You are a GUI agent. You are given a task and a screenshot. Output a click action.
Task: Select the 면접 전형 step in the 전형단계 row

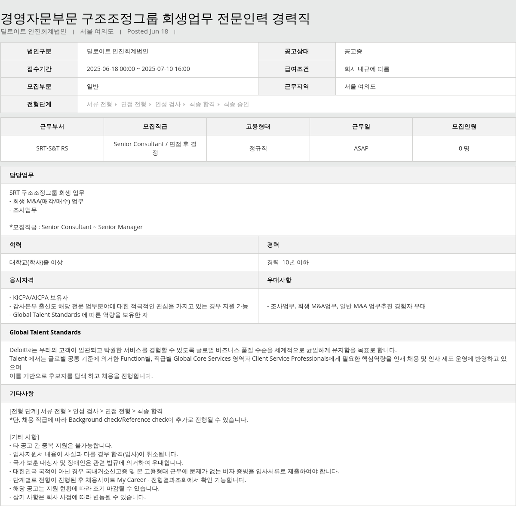(133, 104)
